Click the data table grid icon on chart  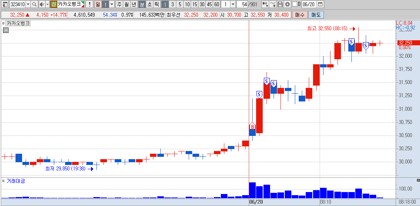coord(6,30)
